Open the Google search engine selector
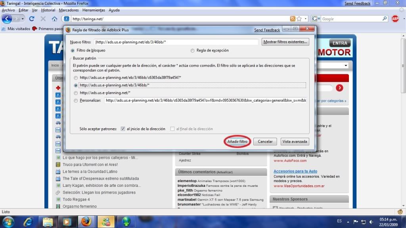 pos(316,19)
